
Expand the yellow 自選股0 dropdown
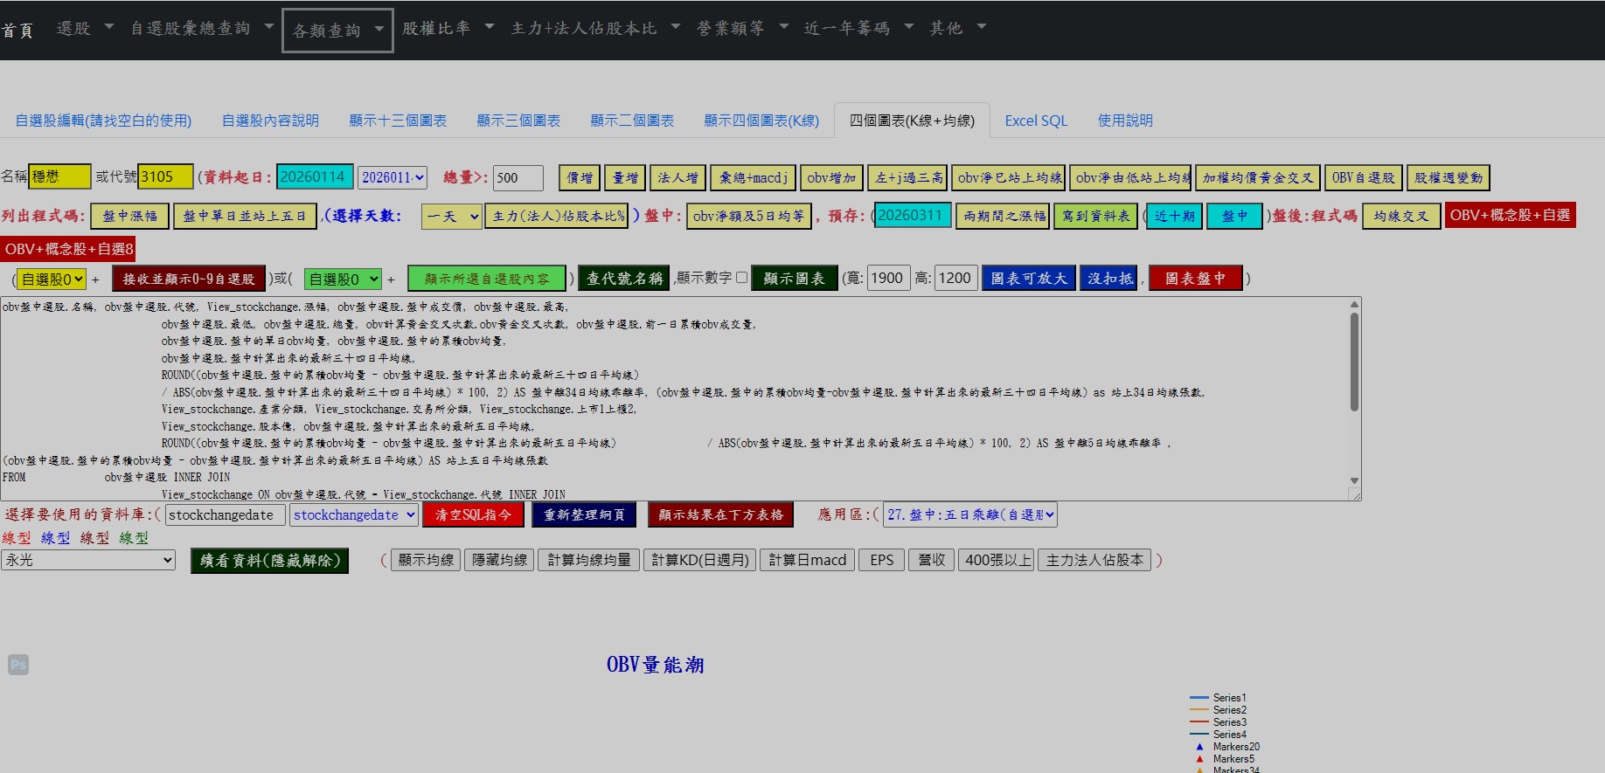52,279
